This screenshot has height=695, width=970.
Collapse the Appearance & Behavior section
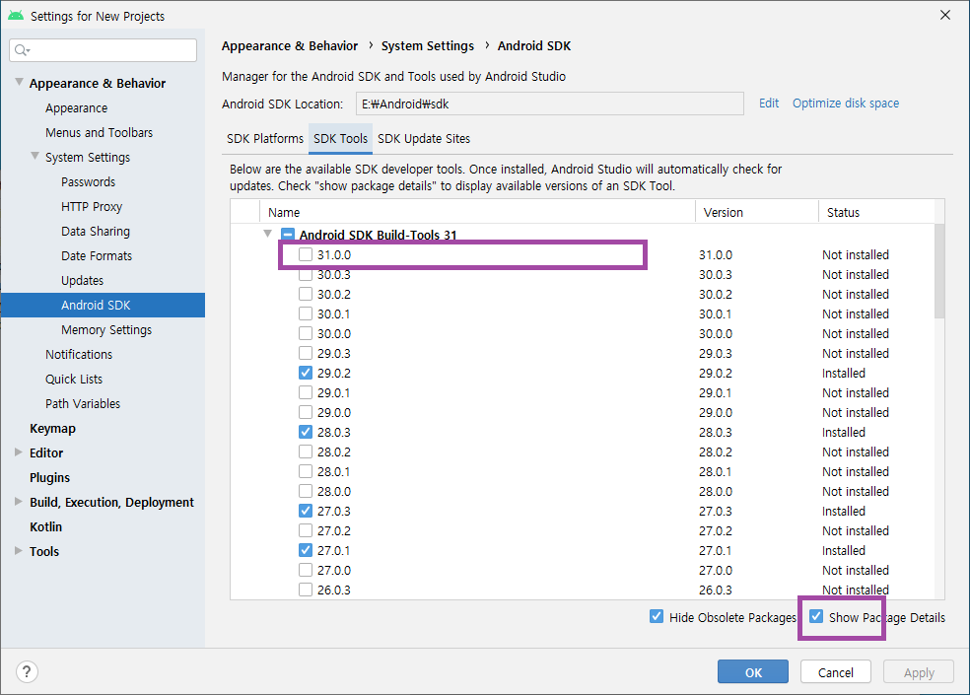[x=20, y=83]
